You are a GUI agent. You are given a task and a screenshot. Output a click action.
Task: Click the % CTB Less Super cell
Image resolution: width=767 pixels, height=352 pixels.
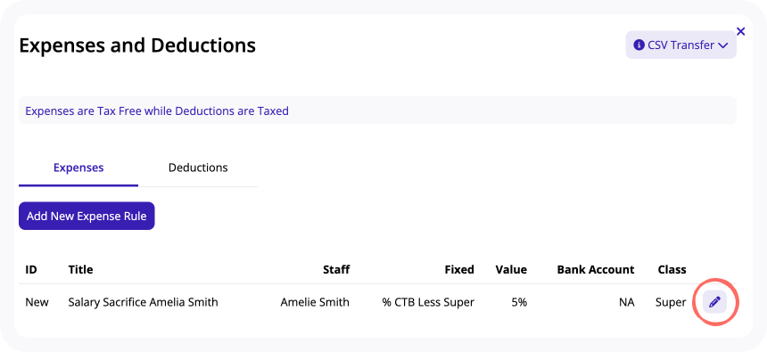(x=428, y=302)
